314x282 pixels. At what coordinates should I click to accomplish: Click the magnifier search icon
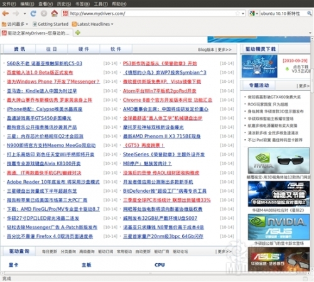pos(309,14)
